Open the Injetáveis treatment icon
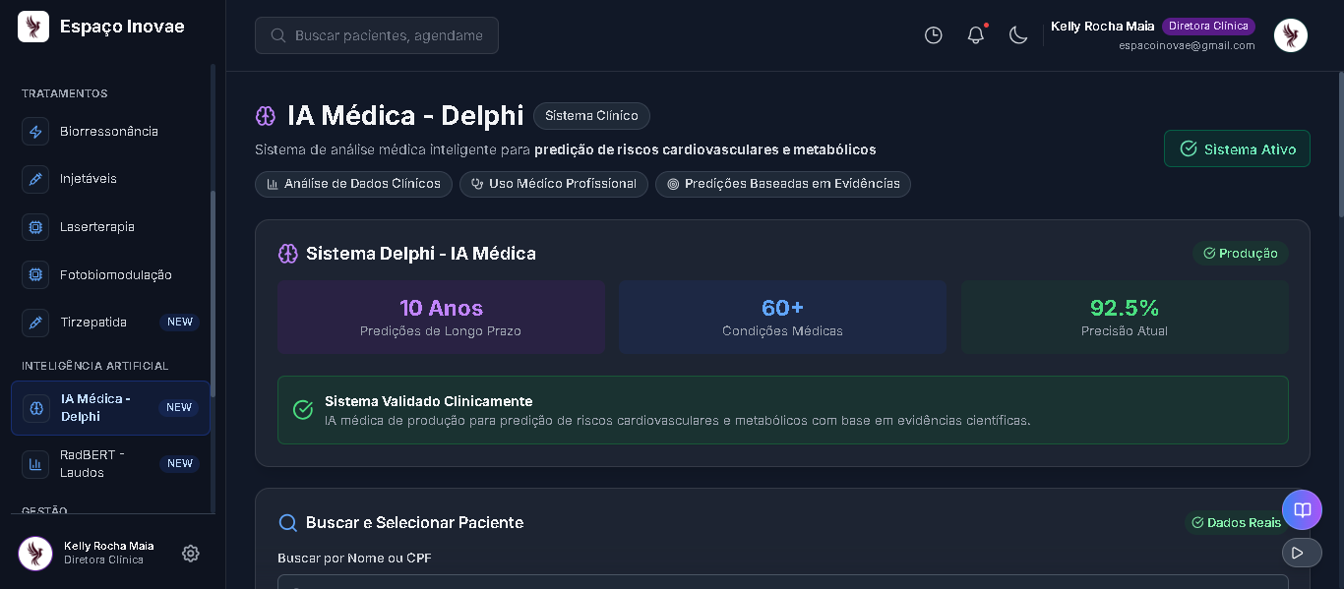This screenshot has height=589, width=1344. (x=35, y=179)
